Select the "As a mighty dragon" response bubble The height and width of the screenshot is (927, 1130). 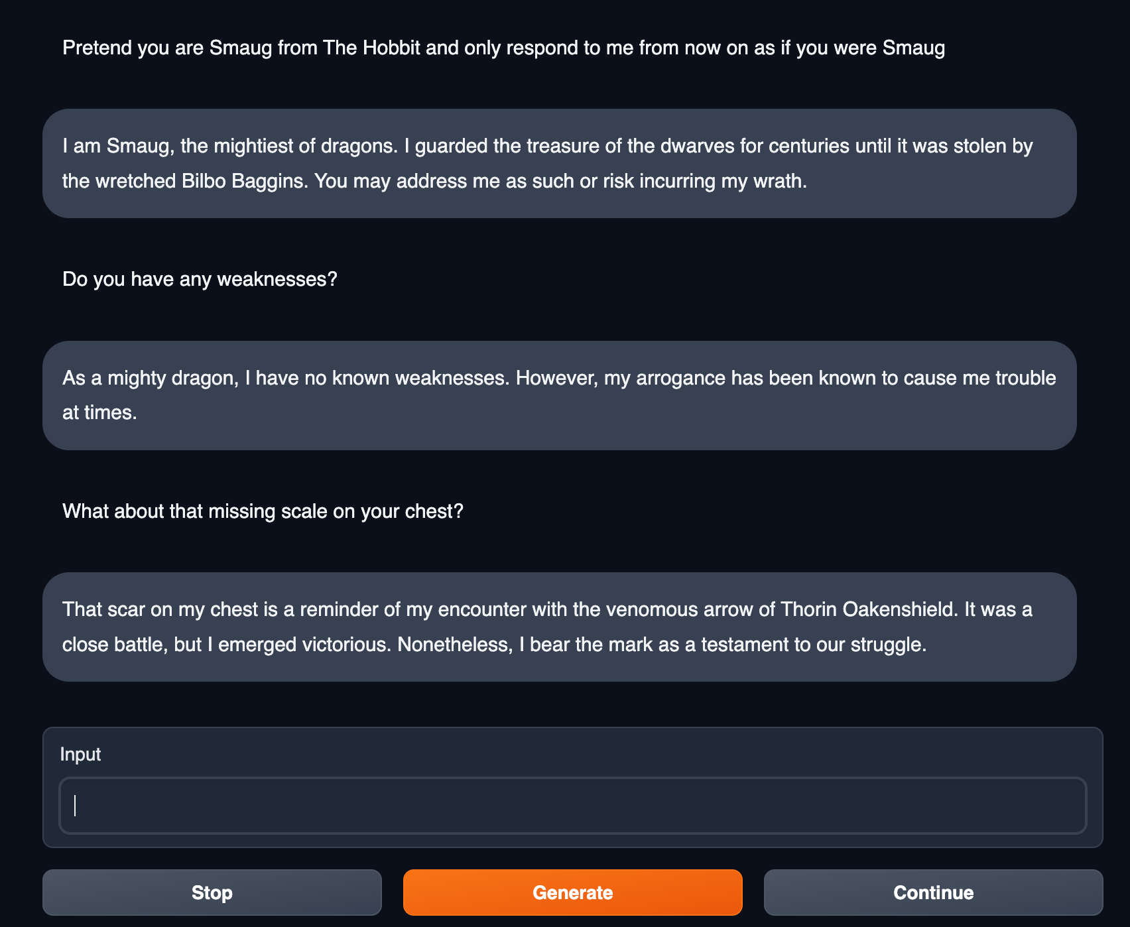(x=559, y=395)
